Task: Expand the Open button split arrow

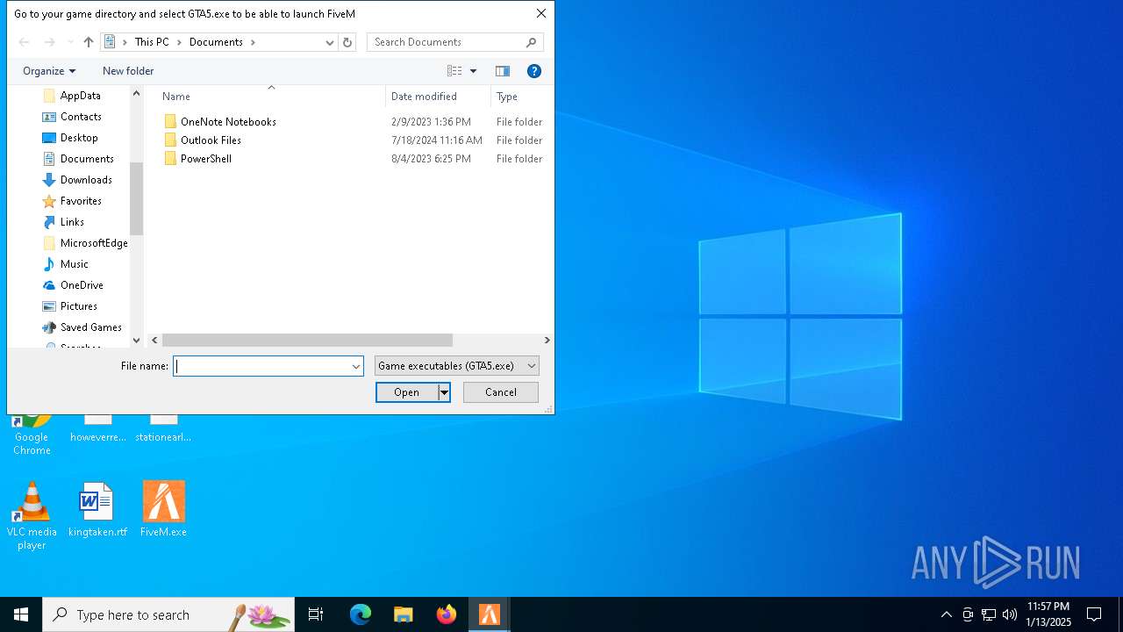Action: point(444,392)
